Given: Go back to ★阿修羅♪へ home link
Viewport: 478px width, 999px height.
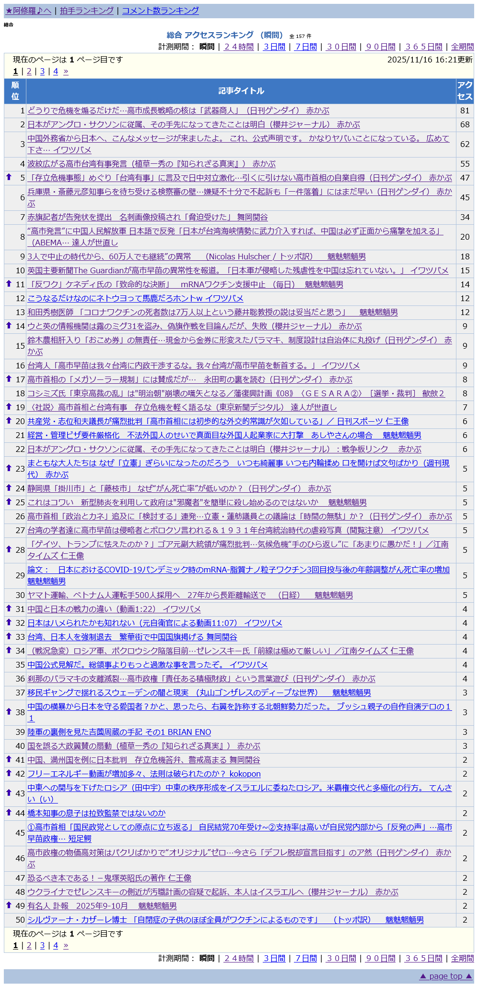Looking at the screenshot, I should tap(28, 11).
